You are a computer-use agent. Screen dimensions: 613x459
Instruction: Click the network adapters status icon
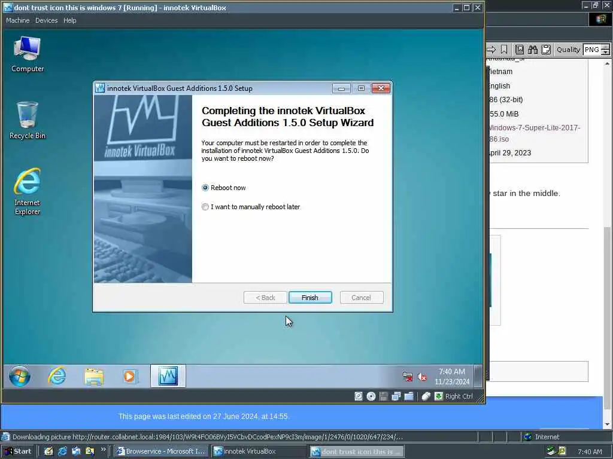396,397
